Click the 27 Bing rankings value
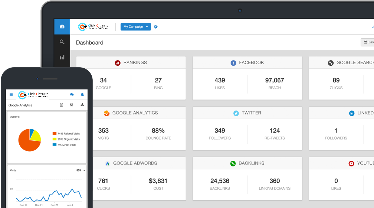374x208 pixels. (158, 80)
